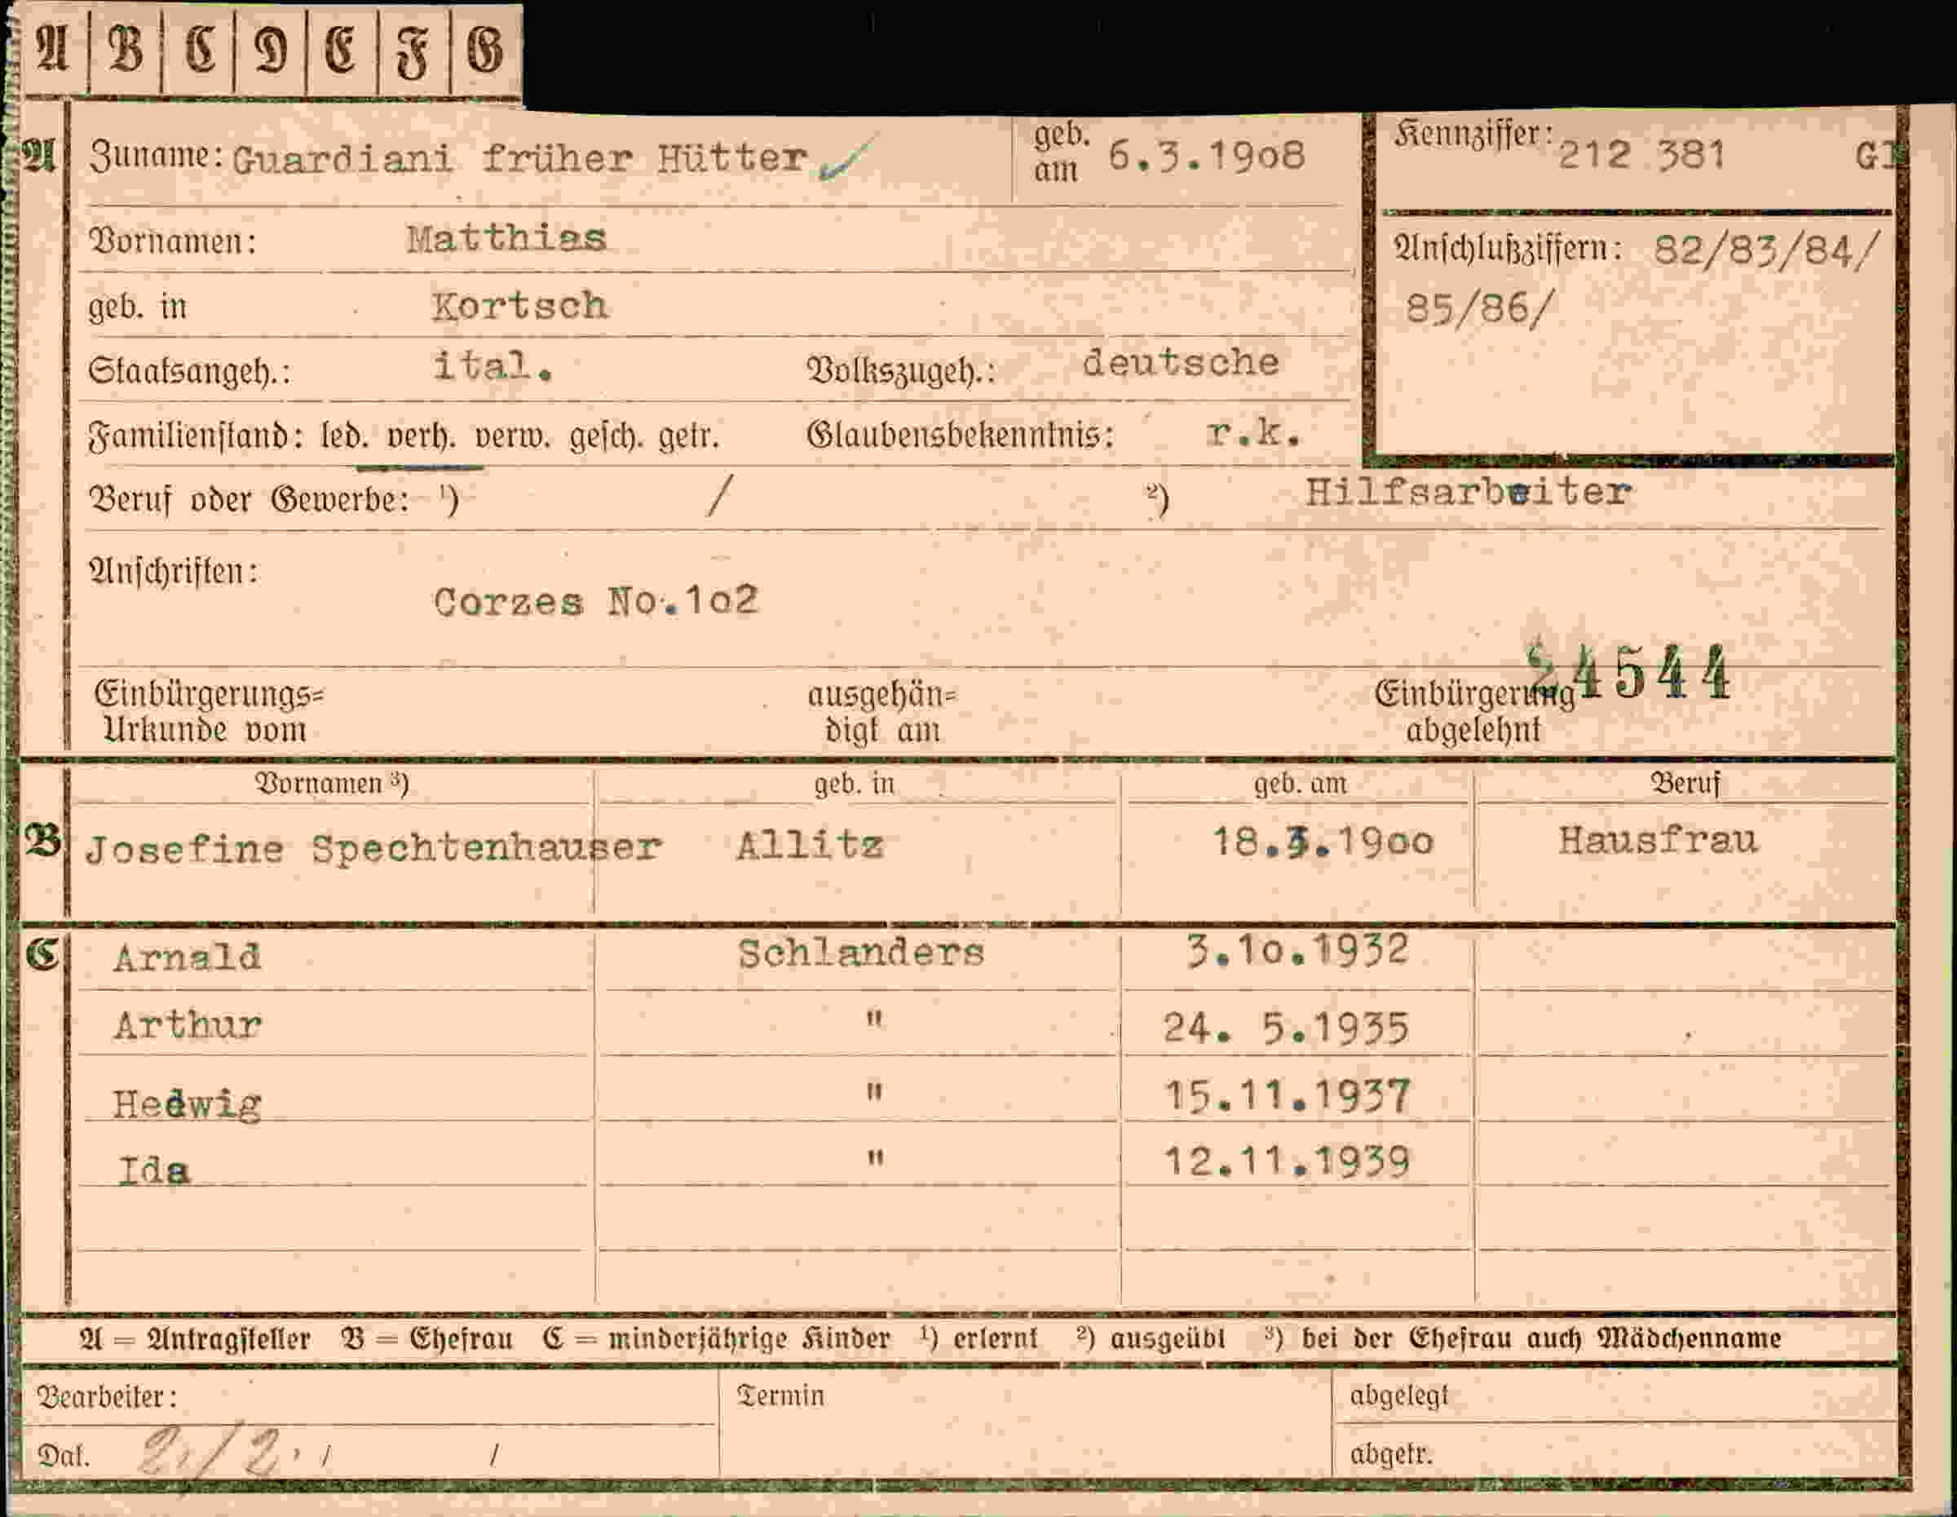Click the birth date "12.11.1939"
The height and width of the screenshot is (1517, 1957).
coord(1287,1162)
